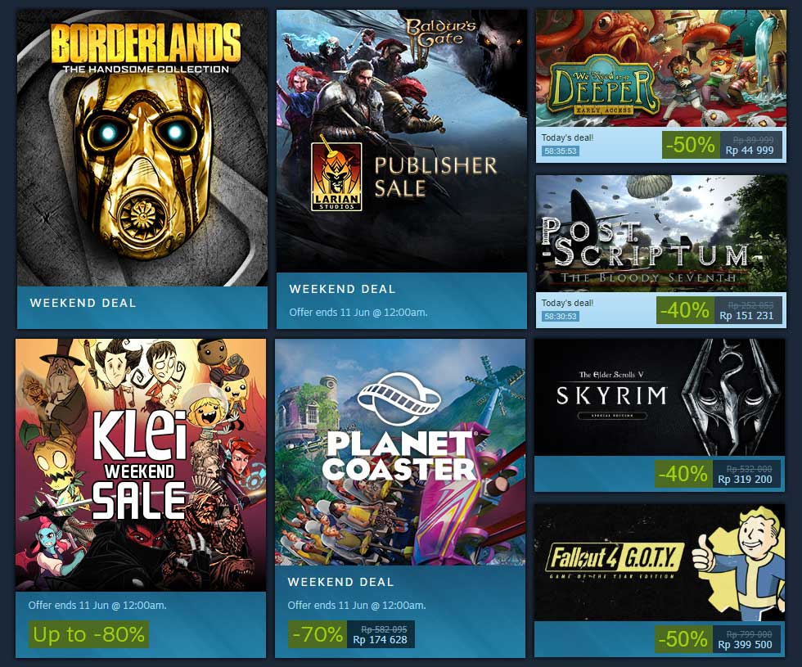802x667 pixels.
Task: Open the Larian Studios publisher sale image
Action: coord(402,141)
